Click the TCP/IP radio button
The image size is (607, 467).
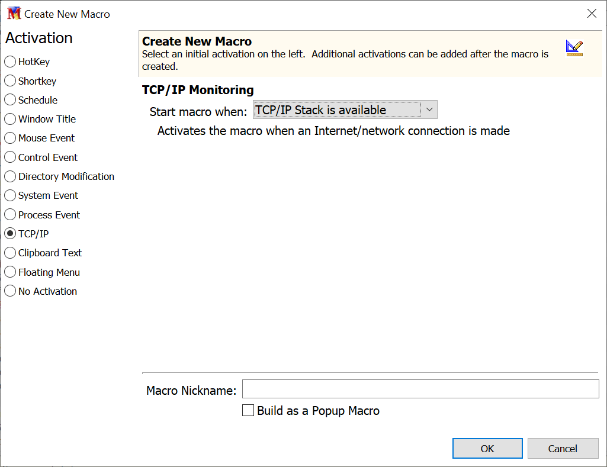(x=10, y=234)
